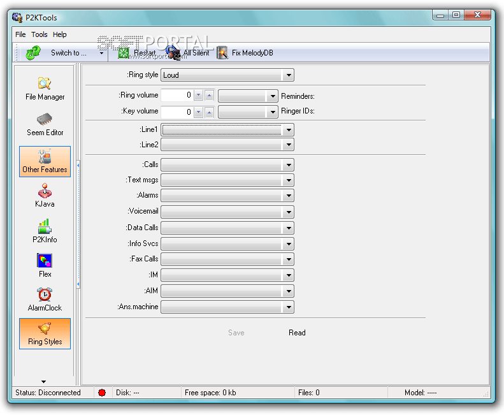Close the P2KTools window
Viewport: 504px width, 415px height.
[x=477, y=15]
